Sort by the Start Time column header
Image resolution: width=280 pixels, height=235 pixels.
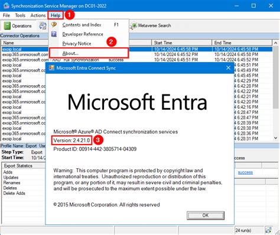[181, 43]
